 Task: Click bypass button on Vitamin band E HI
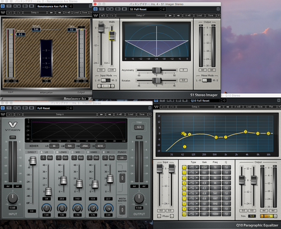112,158
